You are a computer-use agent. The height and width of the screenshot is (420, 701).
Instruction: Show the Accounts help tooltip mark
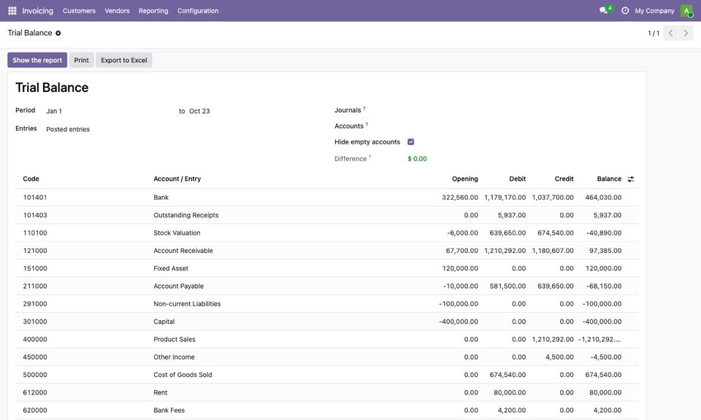pyautogui.click(x=367, y=124)
